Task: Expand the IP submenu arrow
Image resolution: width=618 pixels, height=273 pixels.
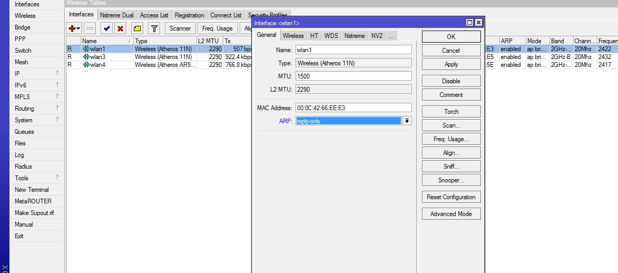Action: pyautogui.click(x=58, y=73)
